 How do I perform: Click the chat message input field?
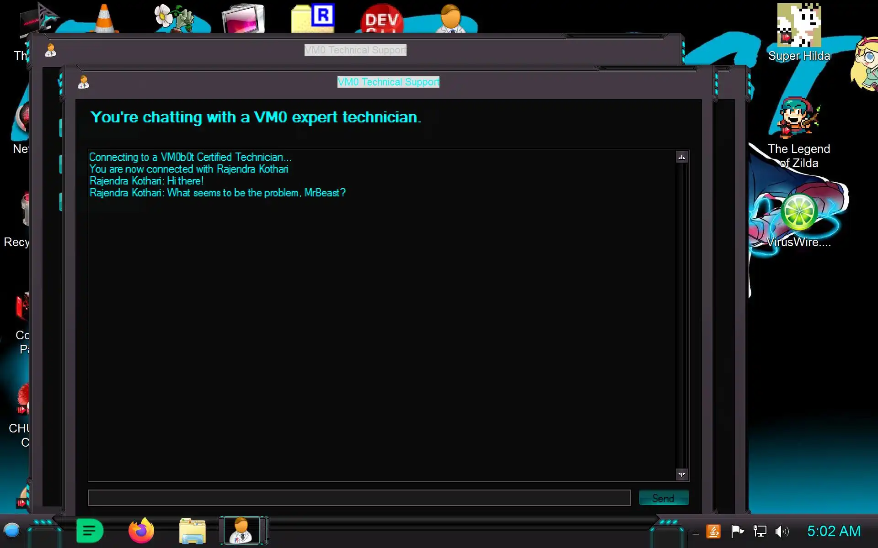point(359,498)
